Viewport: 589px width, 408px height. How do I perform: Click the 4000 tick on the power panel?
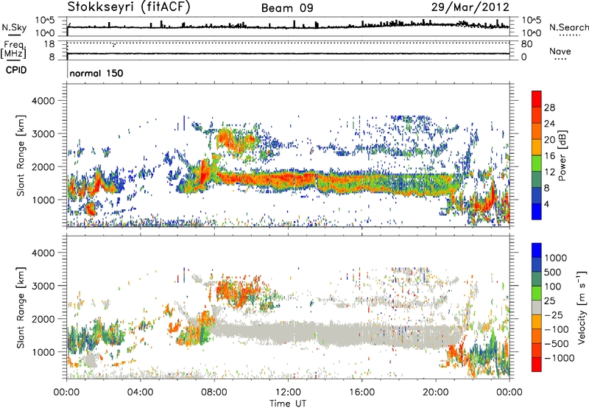(43, 101)
